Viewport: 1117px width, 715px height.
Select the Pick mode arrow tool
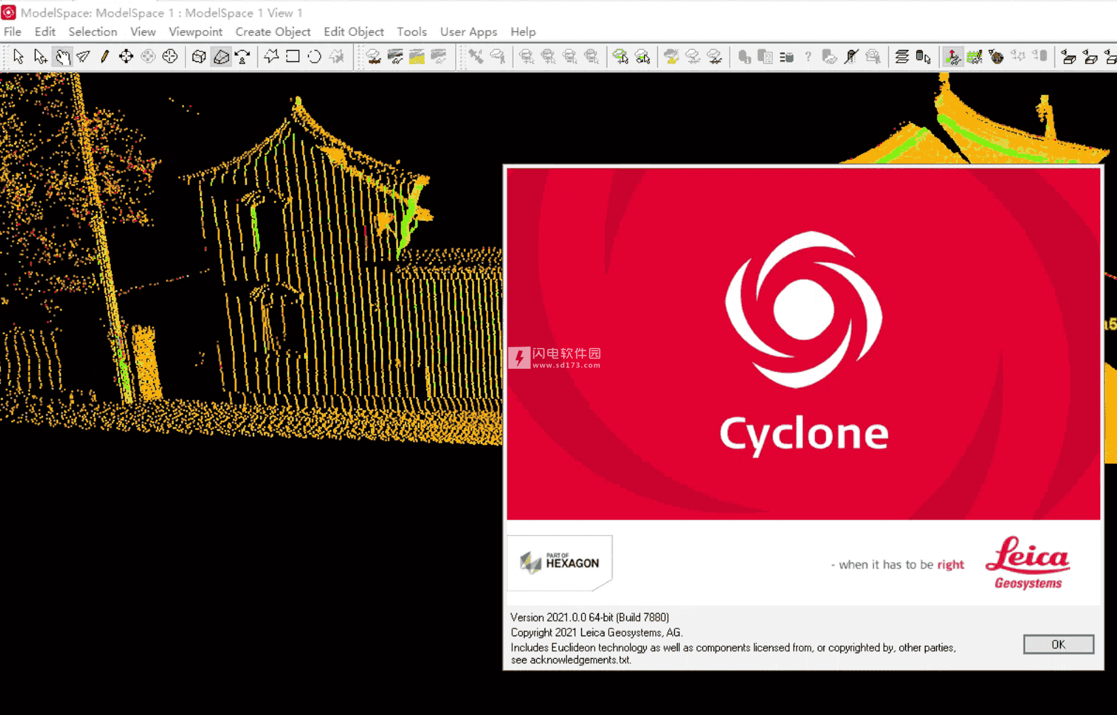[x=18, y=57]
